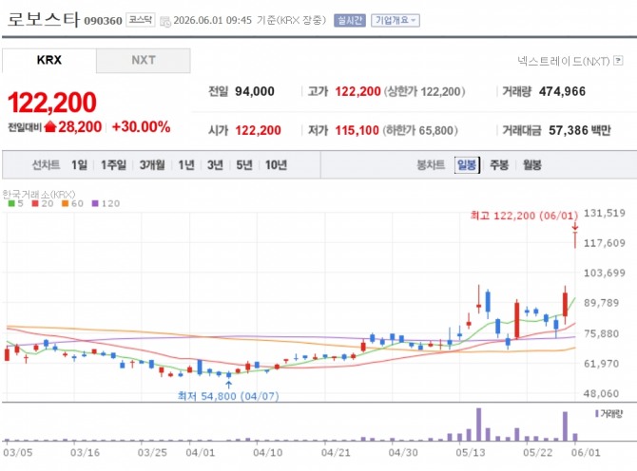Click the tallest volume bar near 05/13
The image size is (637, 471).
(478, 424)
